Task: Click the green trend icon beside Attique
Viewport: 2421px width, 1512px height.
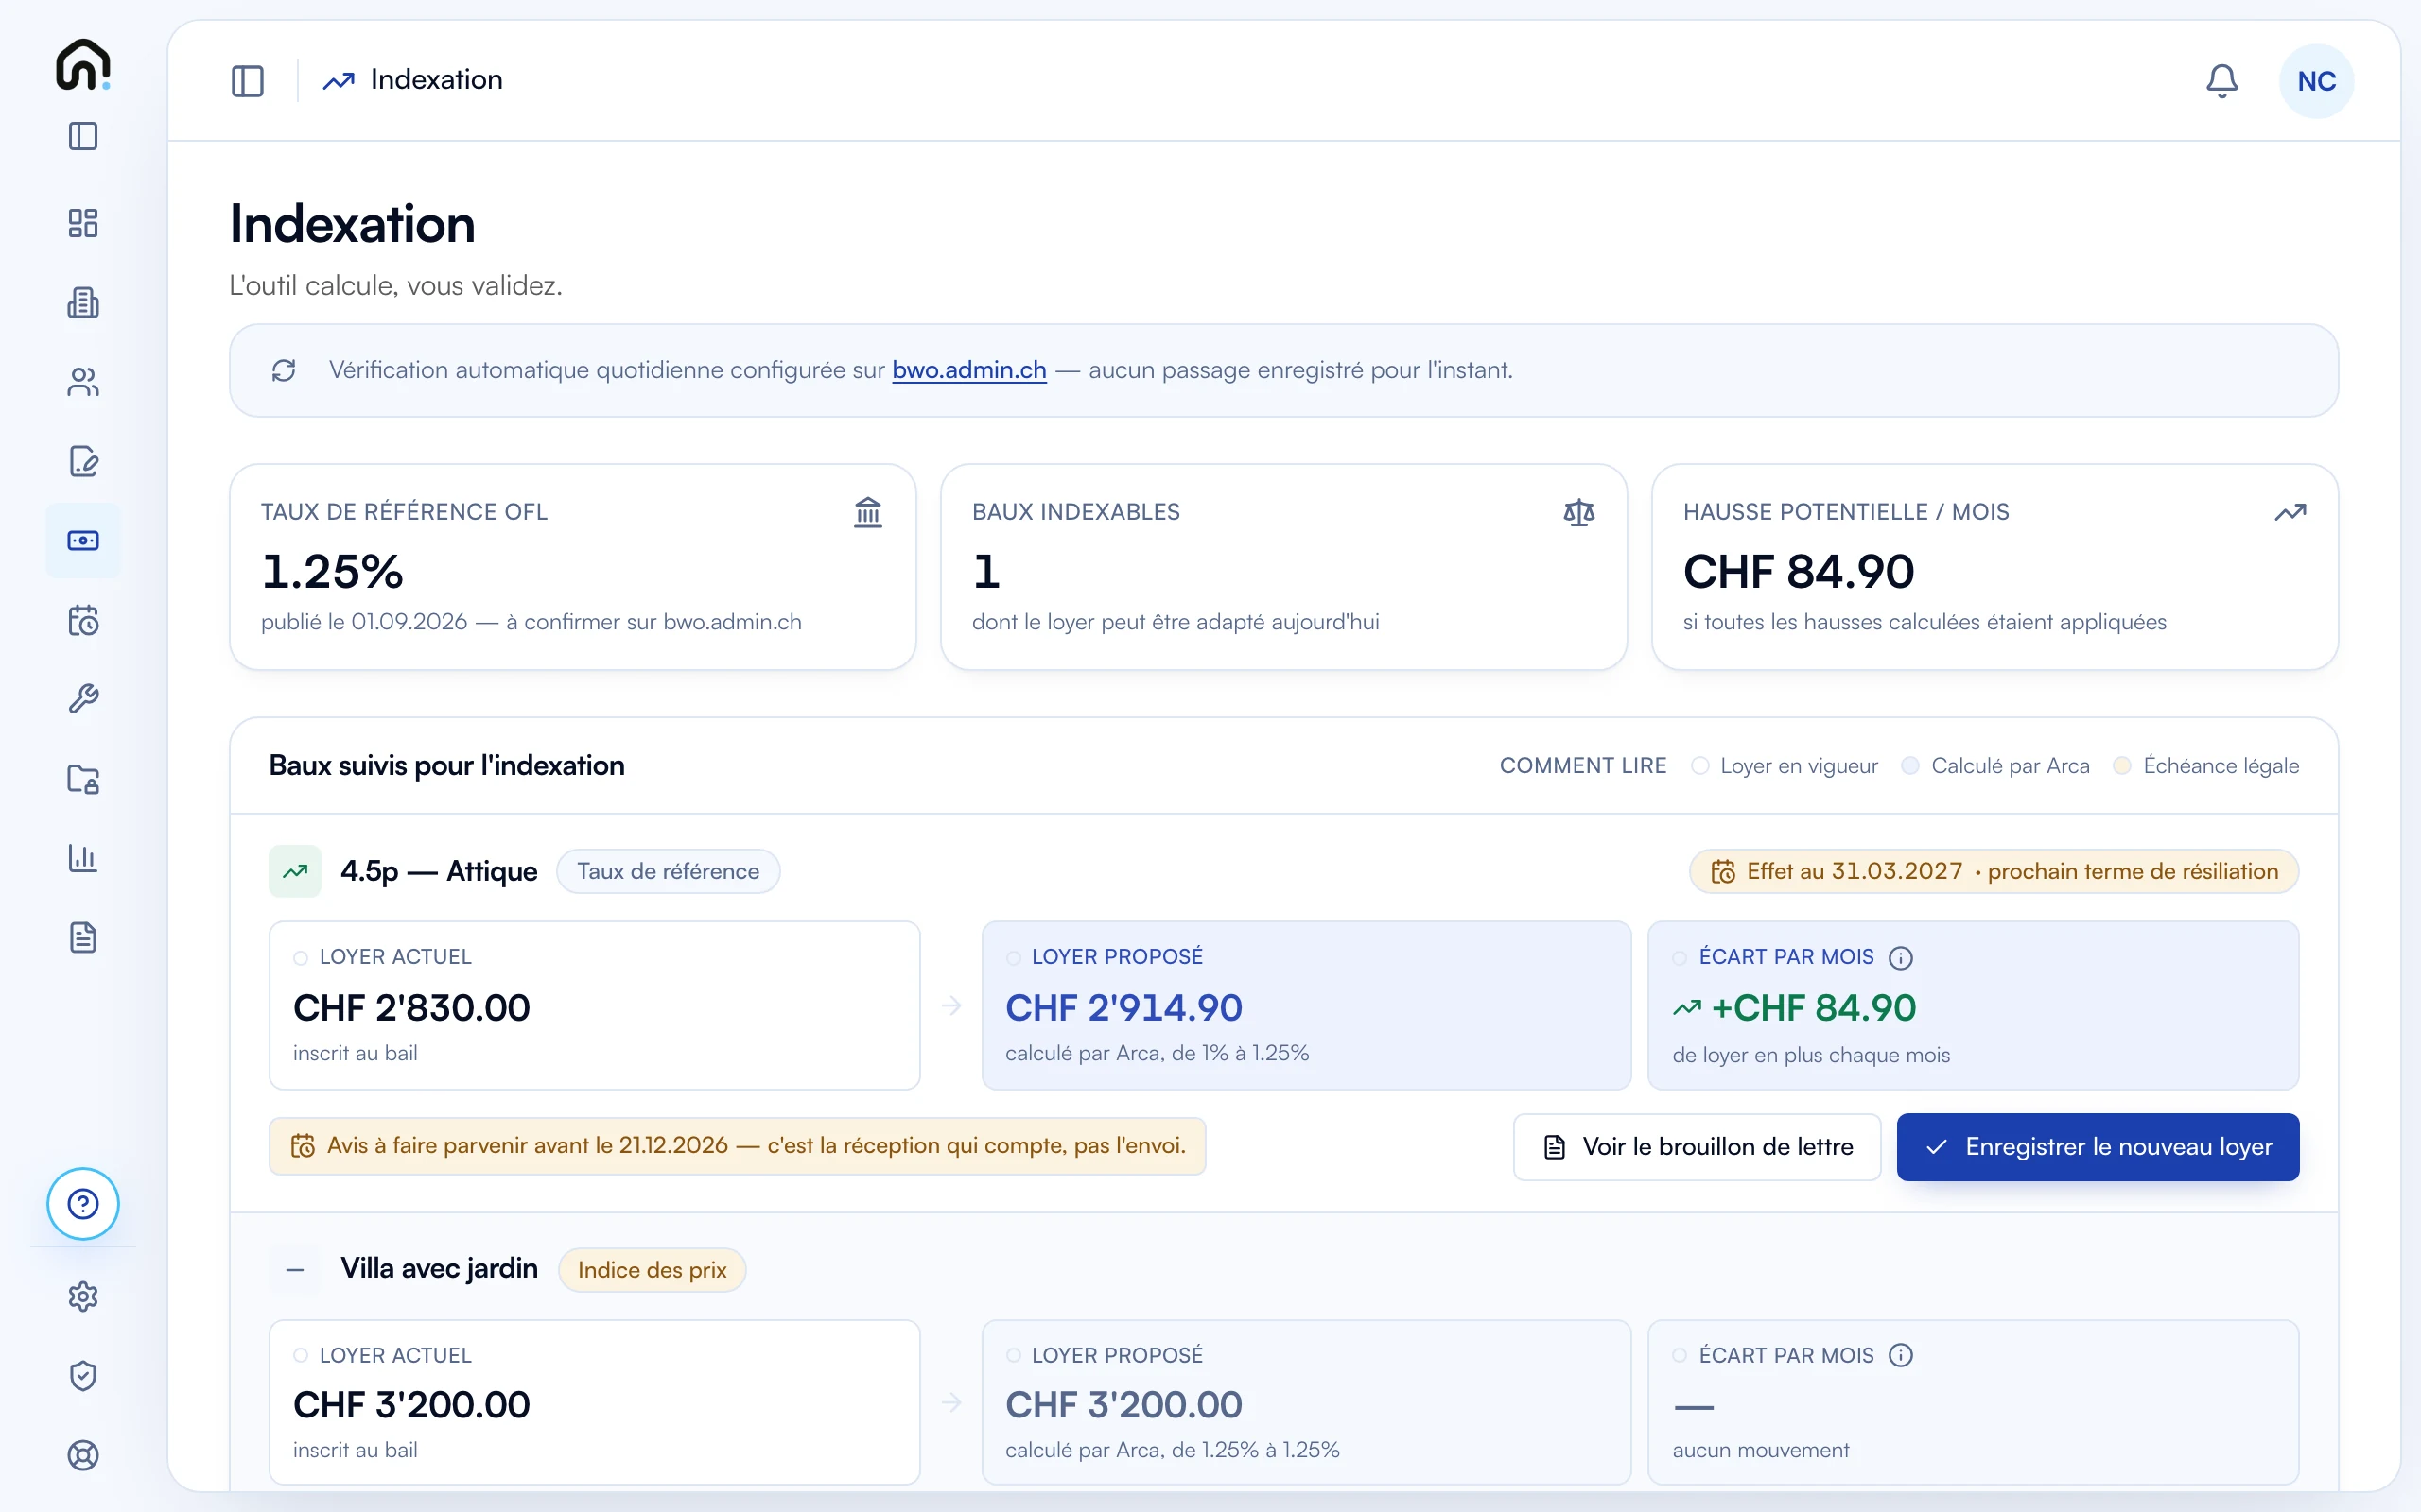Action: point(295,871)
